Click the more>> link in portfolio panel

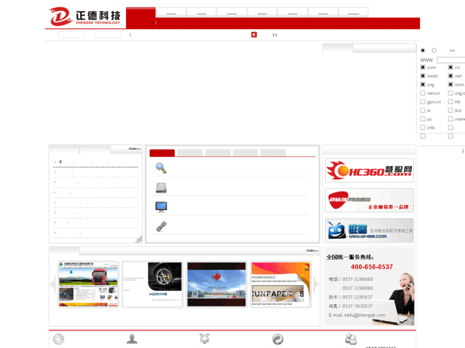(312, 250)
